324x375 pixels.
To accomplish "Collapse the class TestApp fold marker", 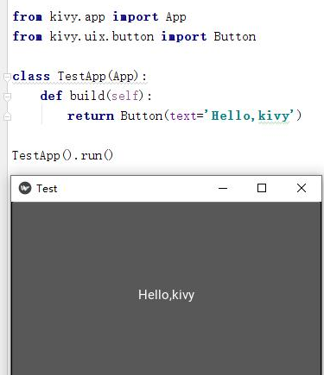I will click(7, 77).
